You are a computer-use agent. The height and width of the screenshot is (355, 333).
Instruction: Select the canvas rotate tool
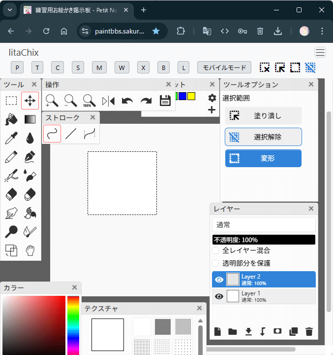pos(11,250)
